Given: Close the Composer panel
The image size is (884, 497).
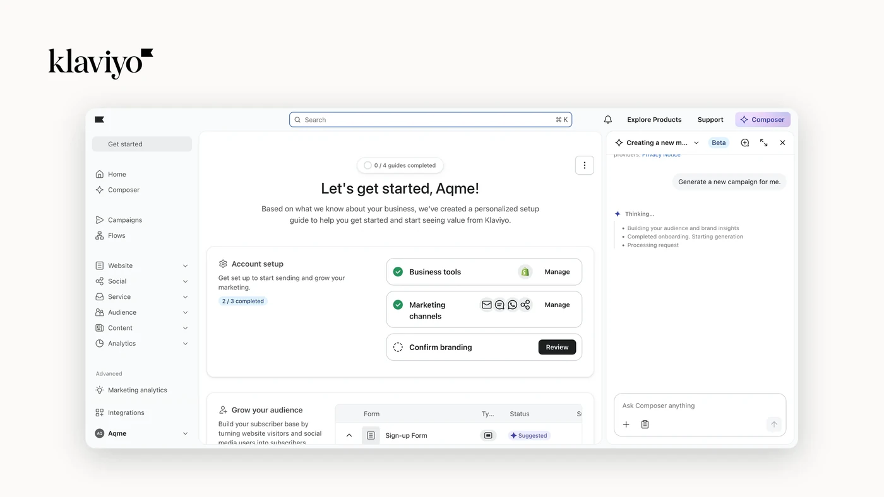Looking at the screenshot, I should click(782, 143).
